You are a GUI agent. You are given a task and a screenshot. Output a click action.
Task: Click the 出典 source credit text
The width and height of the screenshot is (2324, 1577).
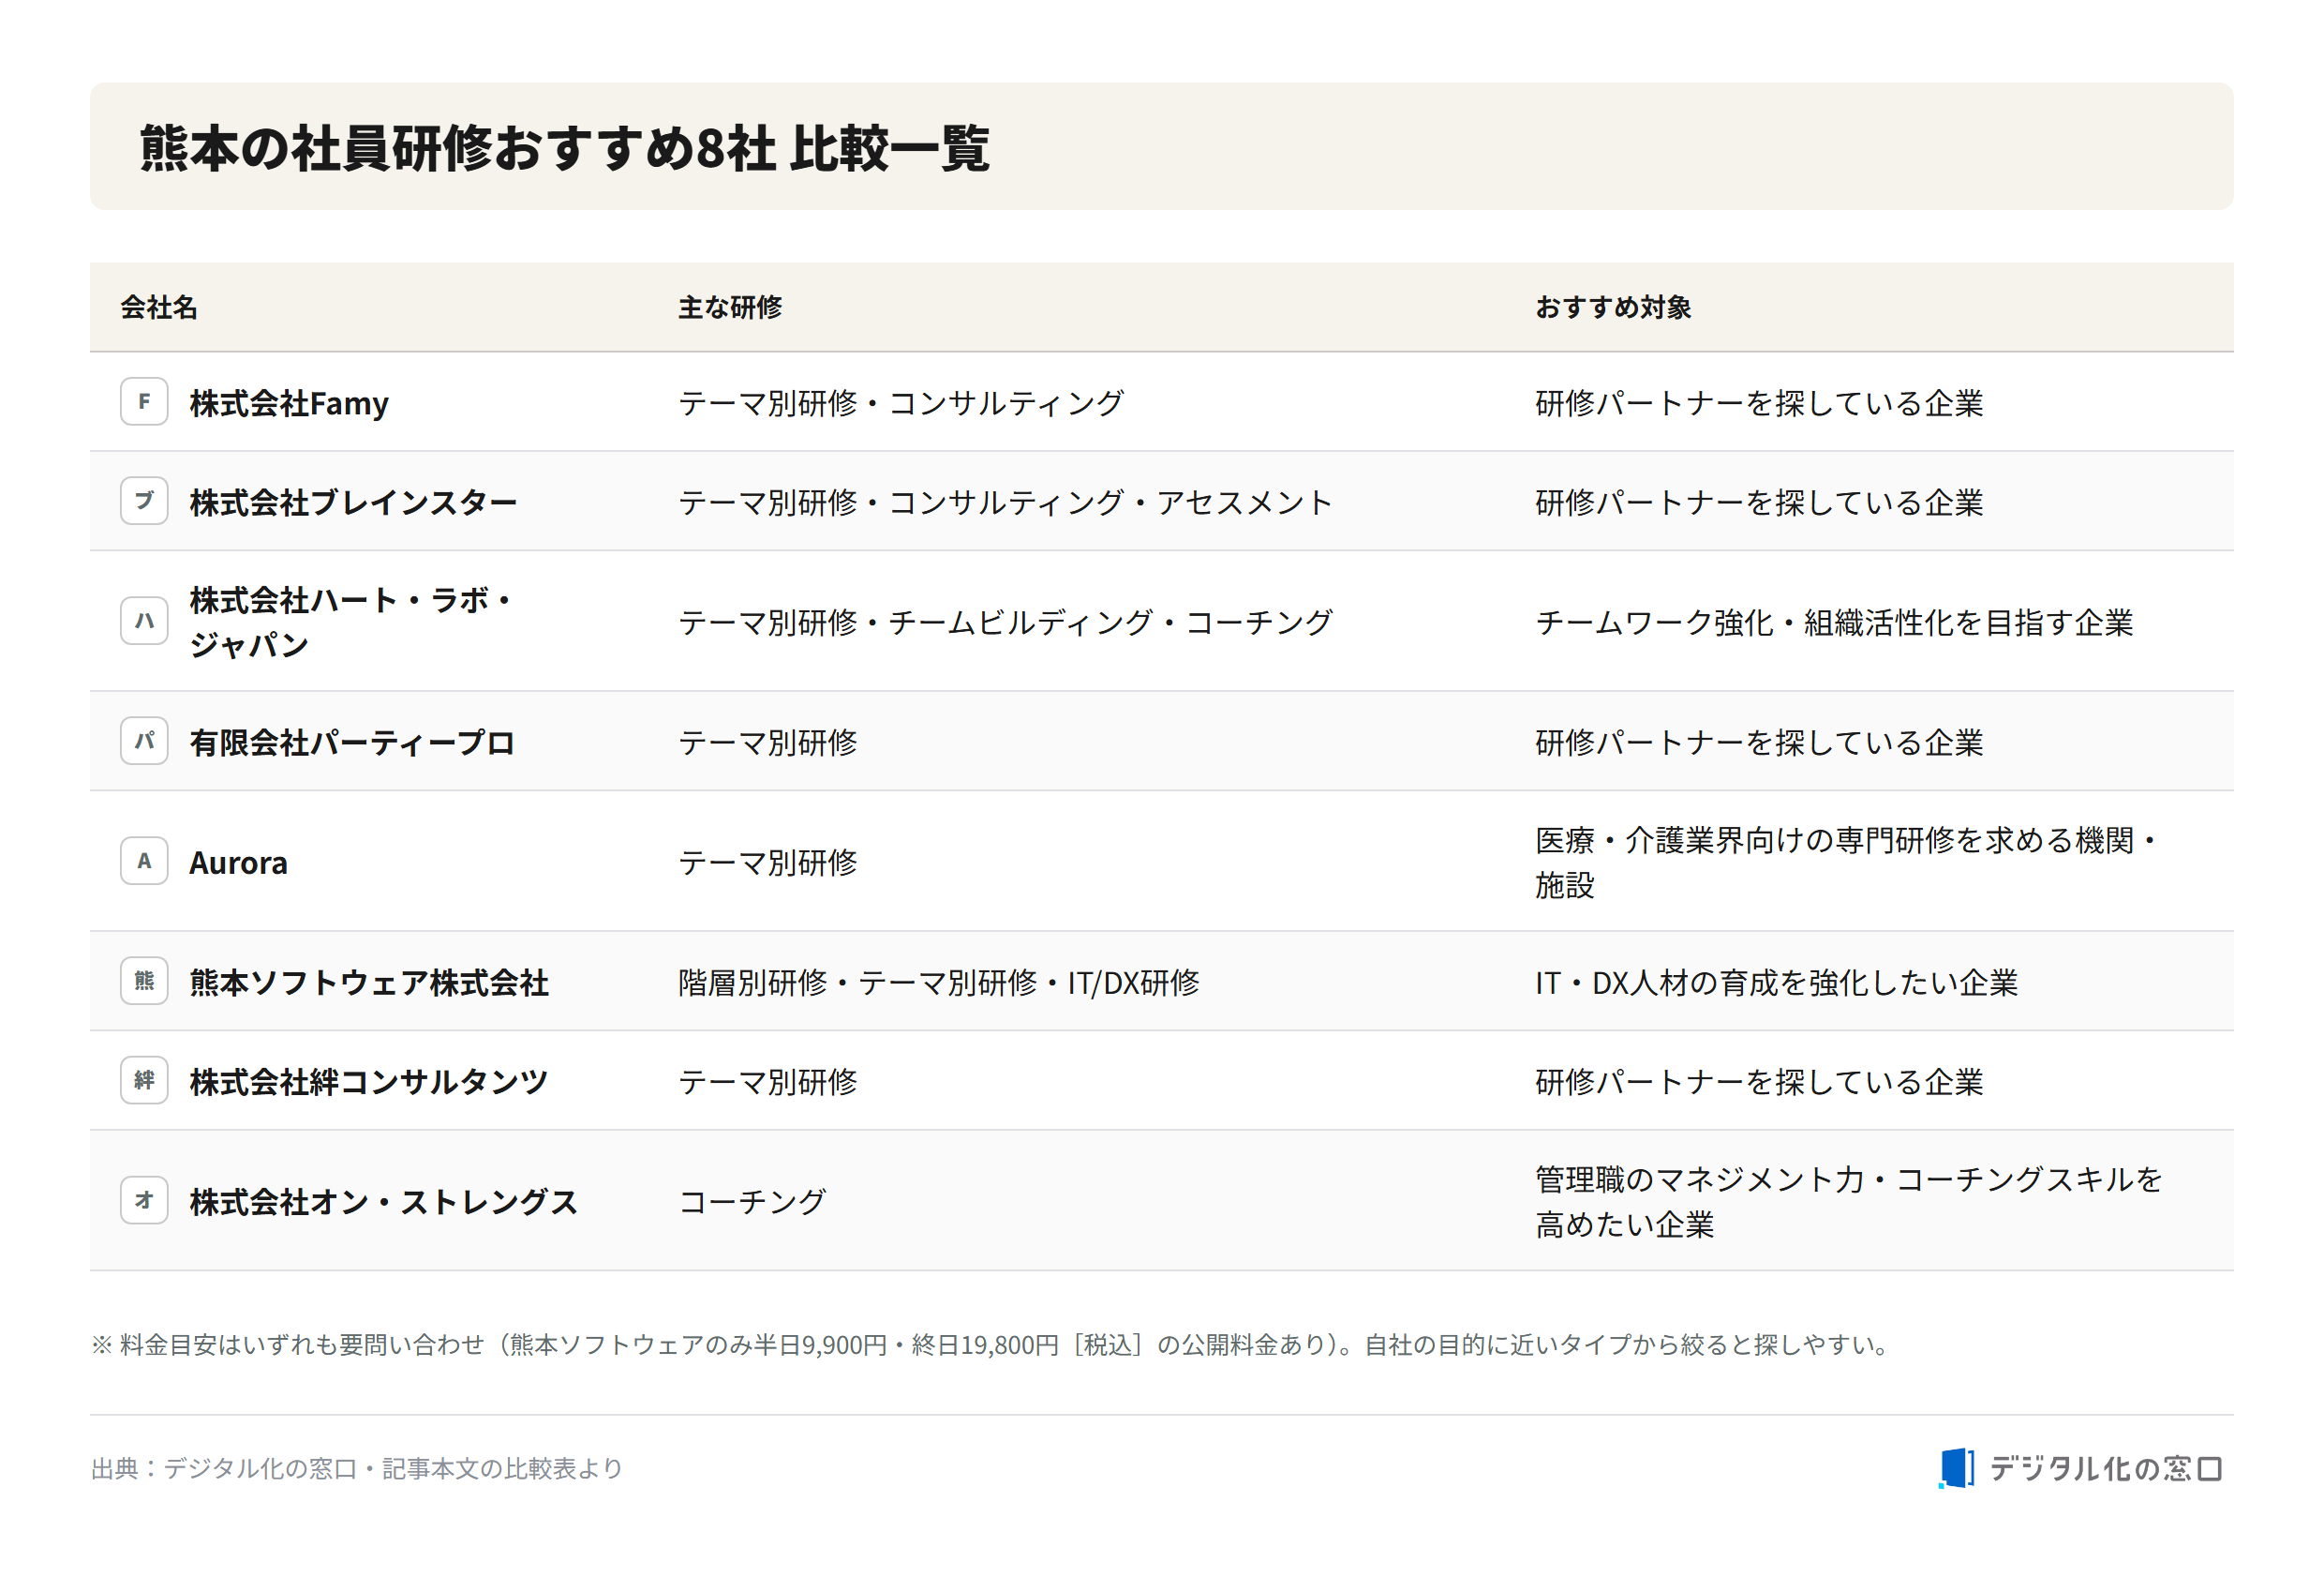coord(357,1468)
